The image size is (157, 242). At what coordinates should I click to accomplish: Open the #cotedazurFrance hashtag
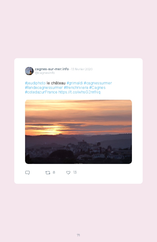tap(41, 92)
